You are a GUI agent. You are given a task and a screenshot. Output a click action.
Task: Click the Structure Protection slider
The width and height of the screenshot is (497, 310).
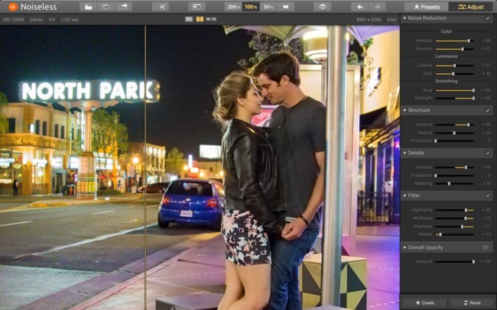(454, 141)
